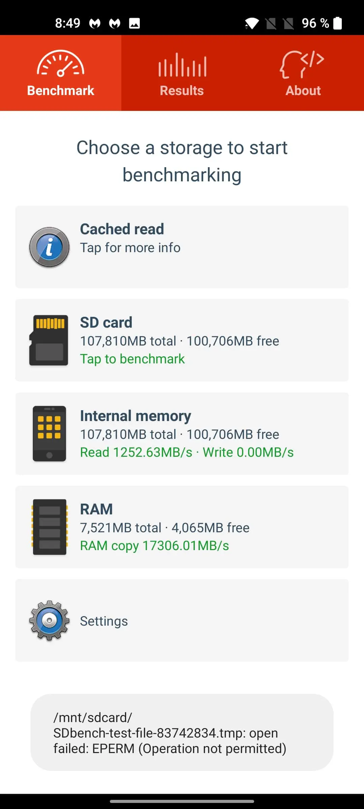Tap the SD card title text

tap(106, 323)
